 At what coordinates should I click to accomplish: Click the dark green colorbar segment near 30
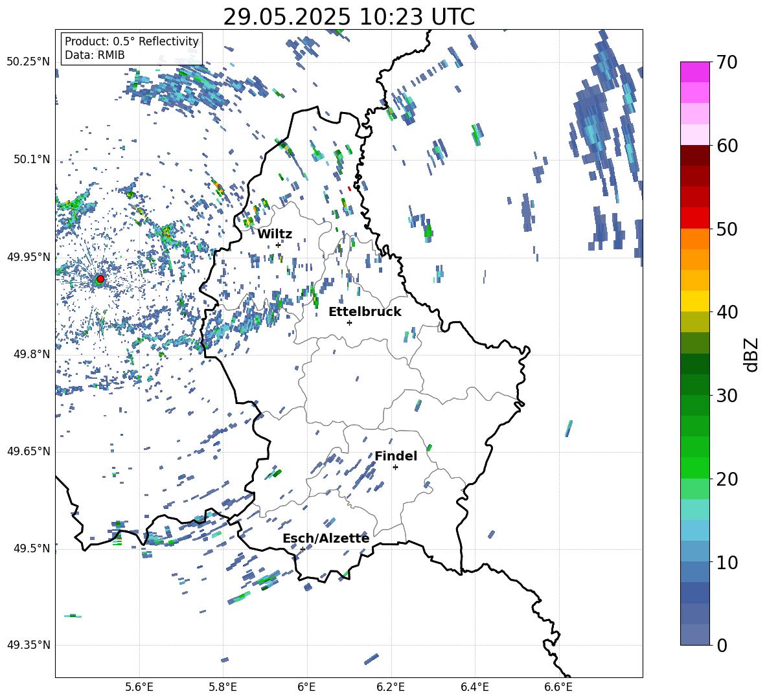tap(694, 384)
